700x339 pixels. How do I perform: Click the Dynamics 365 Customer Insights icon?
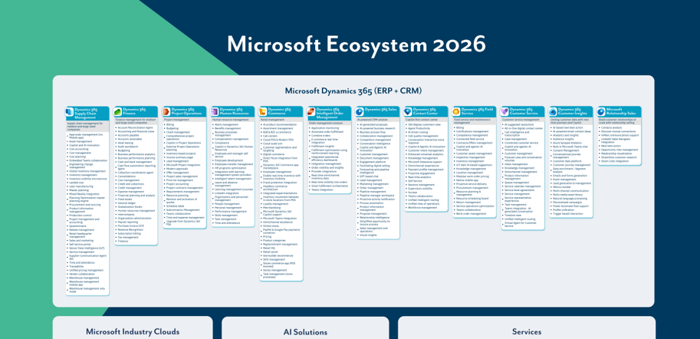click(x=553, y=112)
